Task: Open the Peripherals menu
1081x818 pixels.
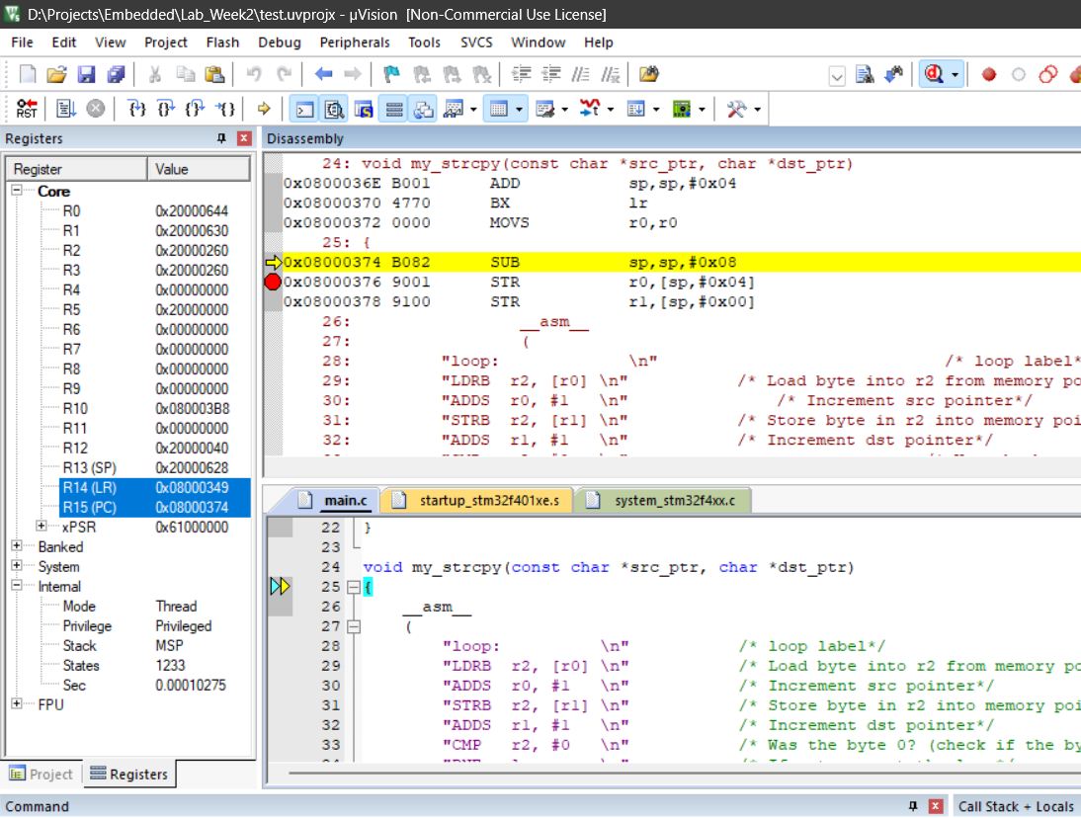Action: 355,42
